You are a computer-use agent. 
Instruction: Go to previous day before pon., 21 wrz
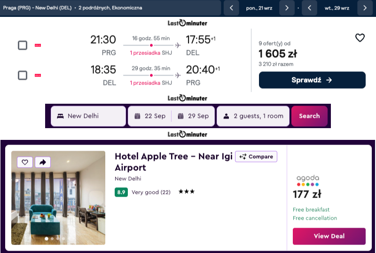231,8
